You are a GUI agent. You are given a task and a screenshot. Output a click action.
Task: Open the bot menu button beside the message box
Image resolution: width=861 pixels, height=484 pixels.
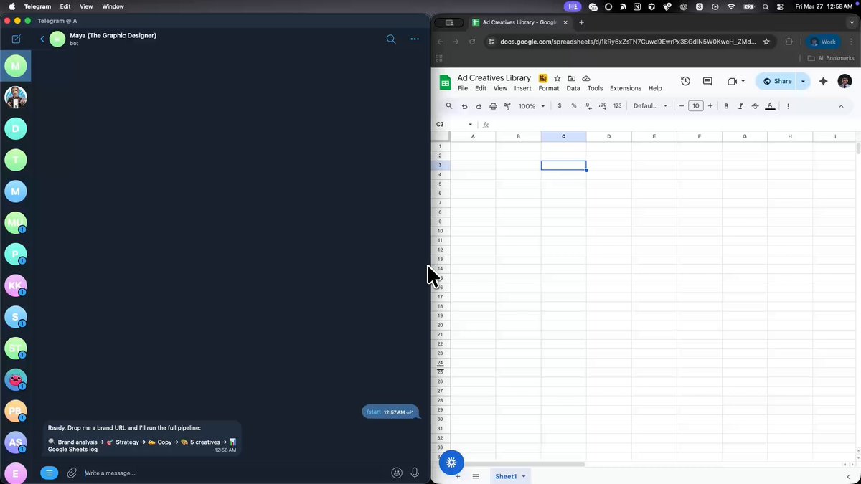pyautogui.click(x=49, y=473)
